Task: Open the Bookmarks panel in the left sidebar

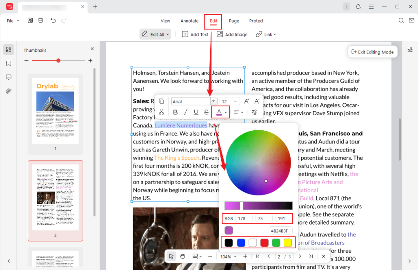Action: [x=9, y=63]
